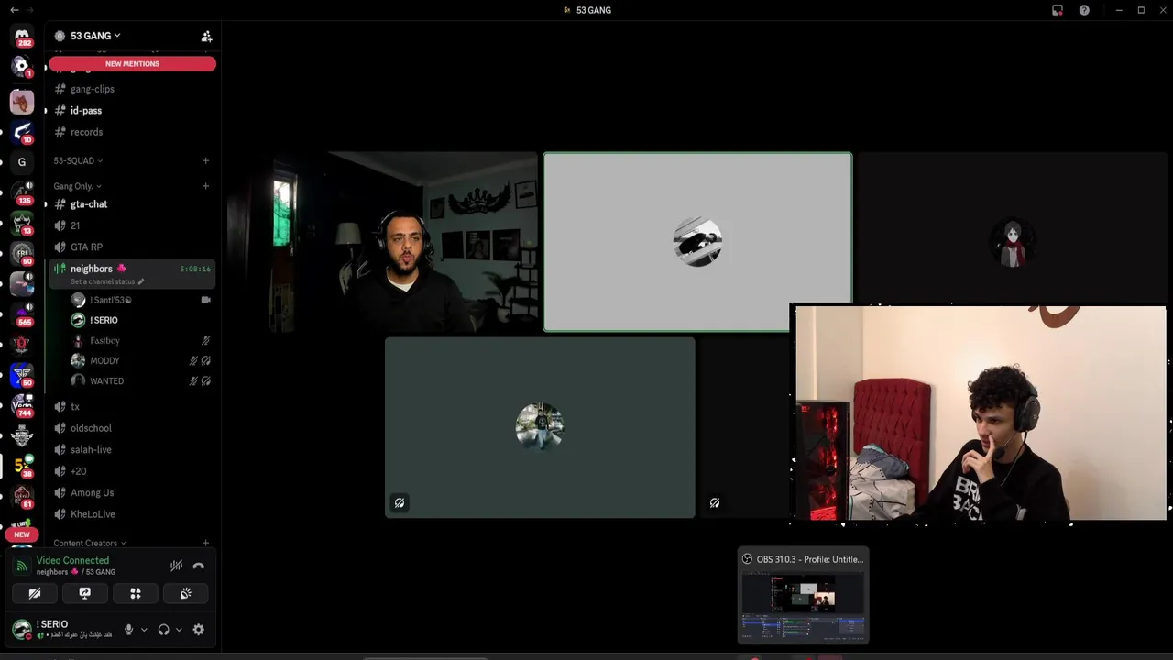Toggle noise suppression icon beside Video Connected
The width and height of the screenshot is (1173, 660).
point(176,566)
